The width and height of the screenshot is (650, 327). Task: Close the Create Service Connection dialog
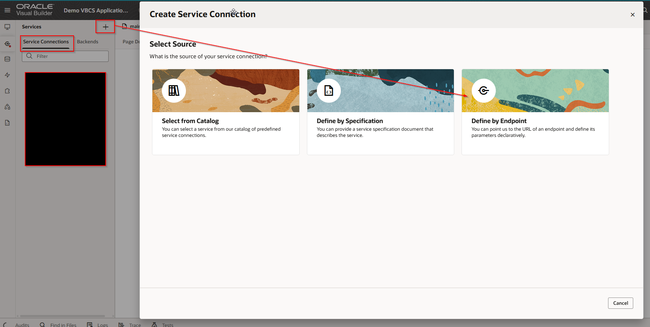click(633, 15)
